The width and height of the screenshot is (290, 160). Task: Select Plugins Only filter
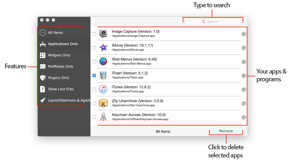pos(64,78)
